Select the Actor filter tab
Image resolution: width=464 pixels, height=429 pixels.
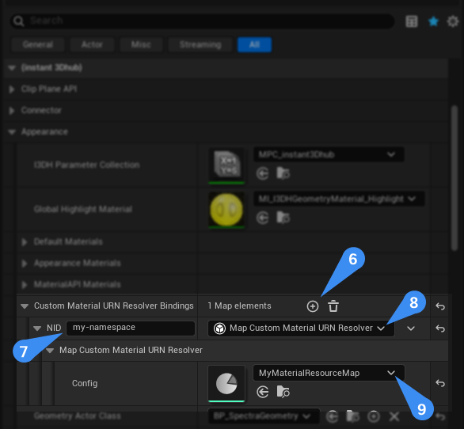click(92, 44)
